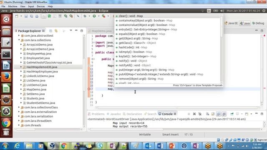Click the Run Last Tool red-briefcase icon

[x=103, y=16]
